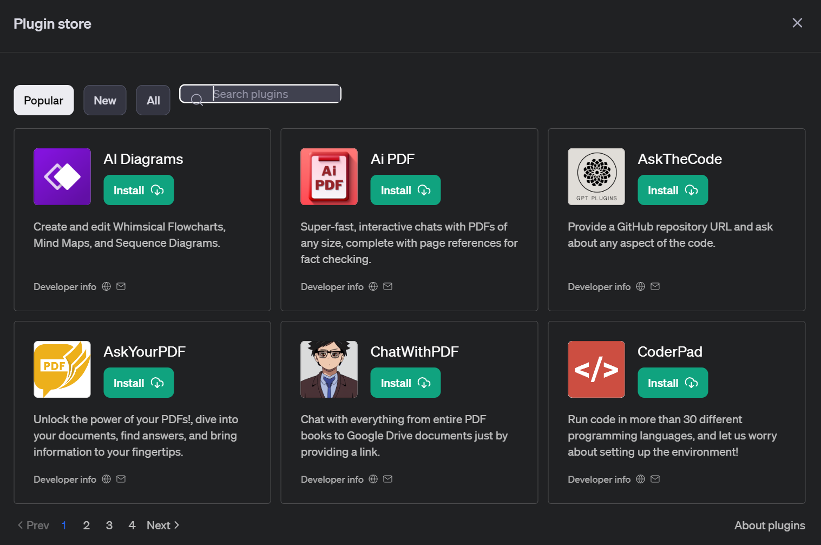Viewport: 821px width, 545px height.
Task: Install the ChatWithPDF plugin
Action: click(x=405, y=383)
